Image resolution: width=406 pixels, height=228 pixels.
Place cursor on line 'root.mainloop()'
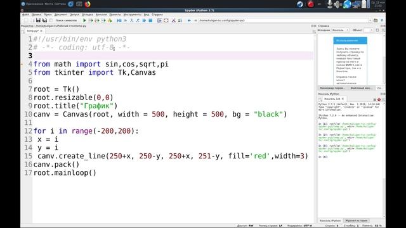pyautogui.click(x=65, y=173)
